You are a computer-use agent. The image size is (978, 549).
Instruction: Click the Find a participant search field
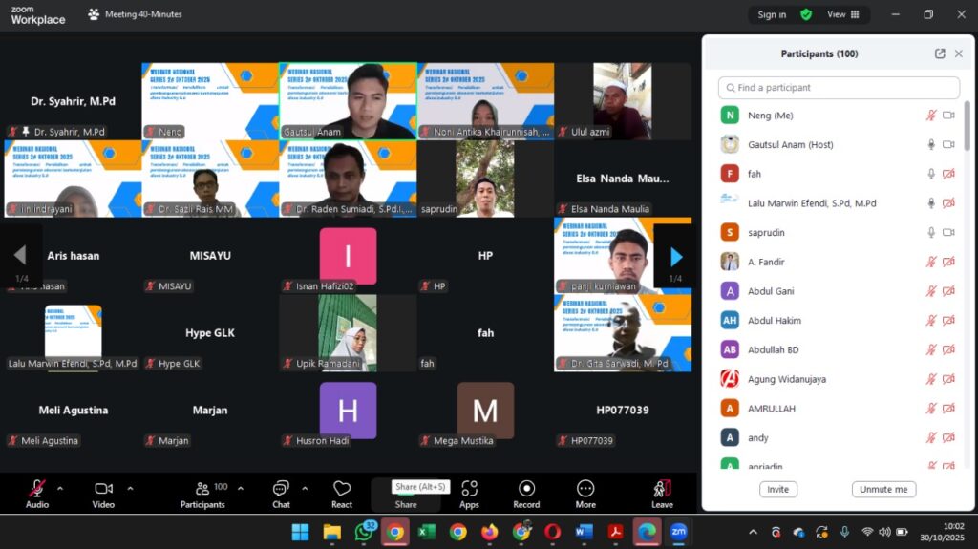tap(839, 88)
